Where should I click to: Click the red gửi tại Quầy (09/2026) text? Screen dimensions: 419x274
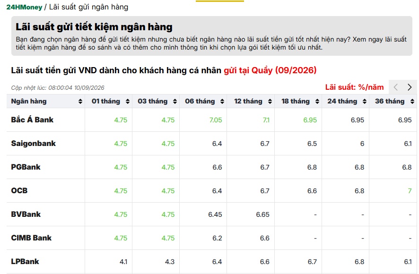pyautogui.click(x=270, y=70)
